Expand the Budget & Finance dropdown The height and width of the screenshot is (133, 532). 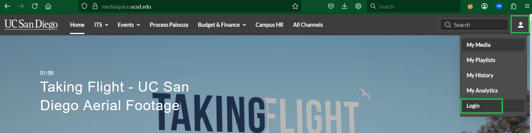click(222, 25)
